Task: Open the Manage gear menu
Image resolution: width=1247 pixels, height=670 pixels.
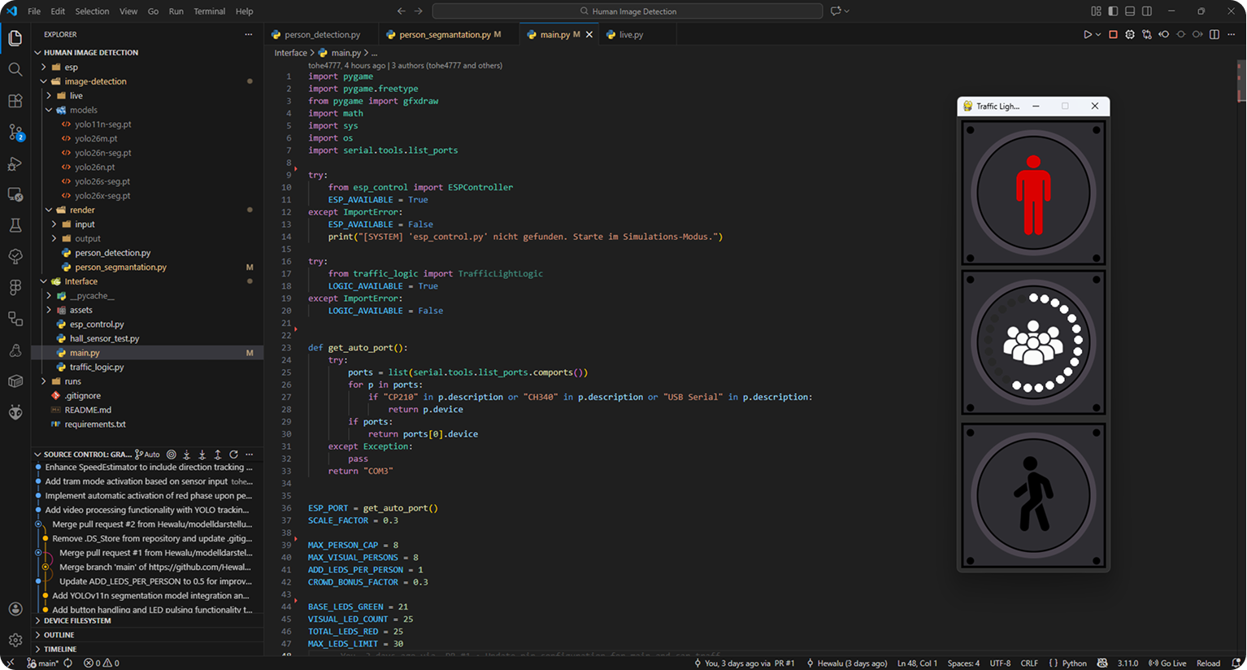Action: 15,640
